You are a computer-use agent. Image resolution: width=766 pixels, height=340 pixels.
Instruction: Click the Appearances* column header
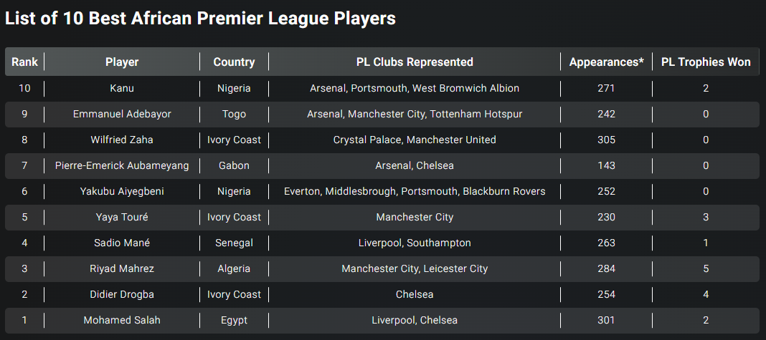pyautogui.click(x=606, y=62)
